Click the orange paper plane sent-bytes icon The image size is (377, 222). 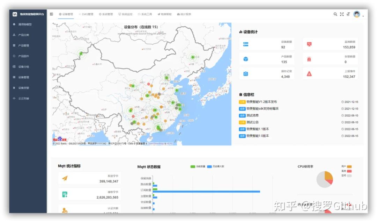click(65, 178)
